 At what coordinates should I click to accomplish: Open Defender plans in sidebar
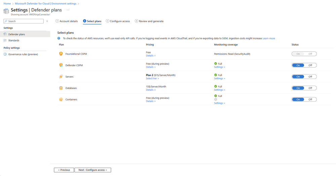pyautogui.click(x=25, y=34)
